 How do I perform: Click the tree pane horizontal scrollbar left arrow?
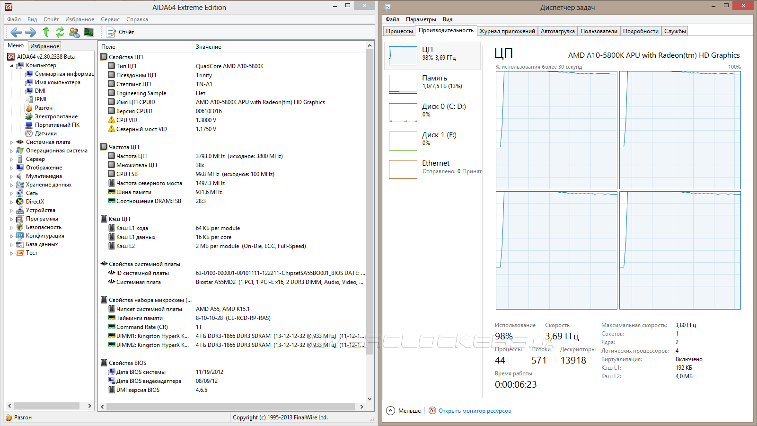9,406
